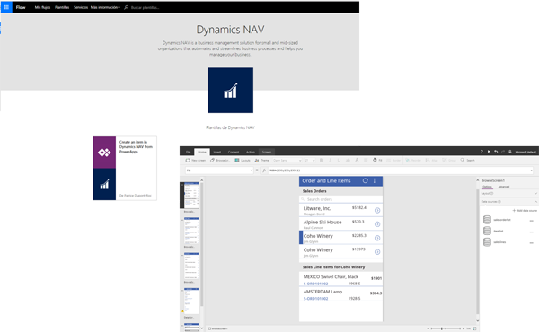Screen dimensions: 539x332
Task: Open the Litware, Inc. order arrow
Action: [x=377, y=211]
